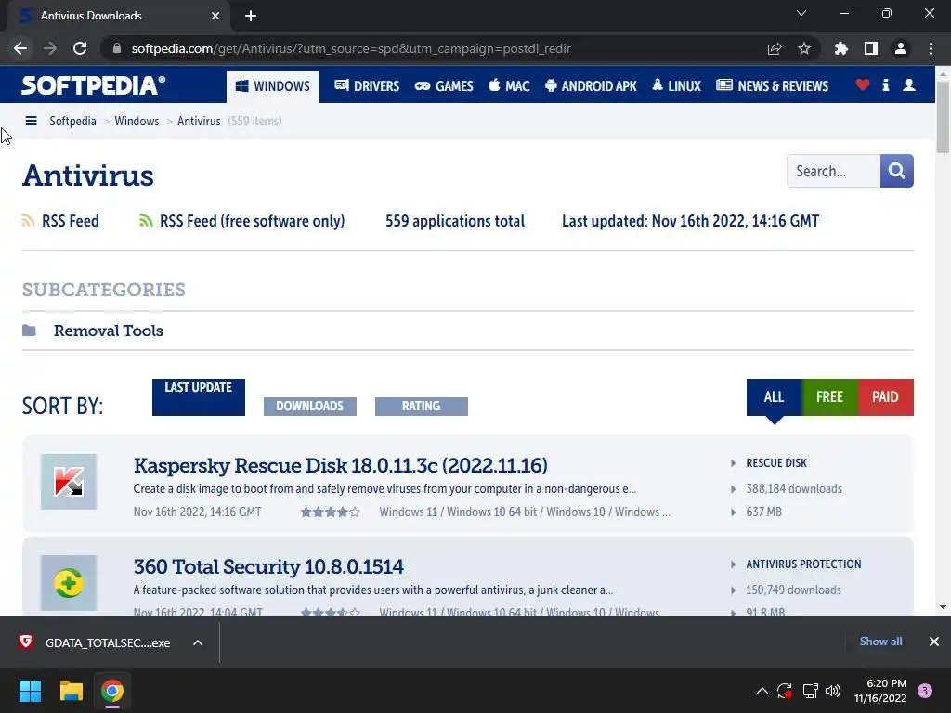This screenshot has height=713, width=951.
Task: Toggle the Chrome side panel icon
Action: pyautogui.click(x=871, y=48)
